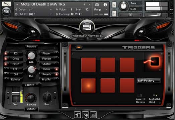The height and width of the screenshot is (120, 175).
Task: Click the camera snapshot icon
Action: [x=97, y=5]
